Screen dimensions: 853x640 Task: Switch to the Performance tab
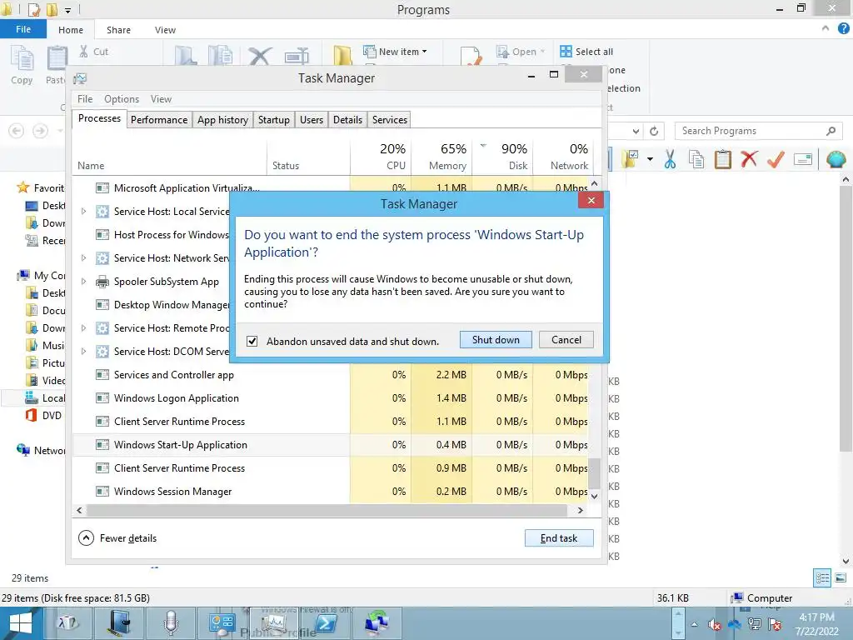coord(159,120)
